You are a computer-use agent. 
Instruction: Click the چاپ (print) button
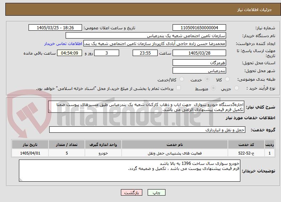pos(156,192)
